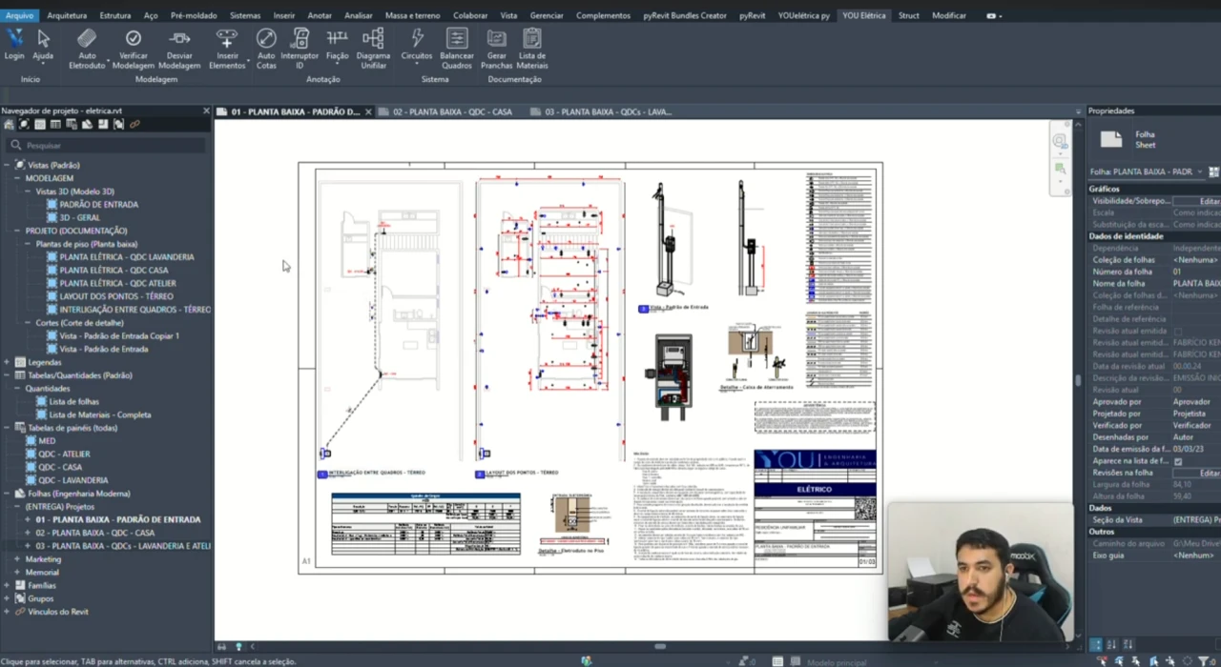
Task: Activate the Auto Cotas tool
Action: [x=266, y=48]
